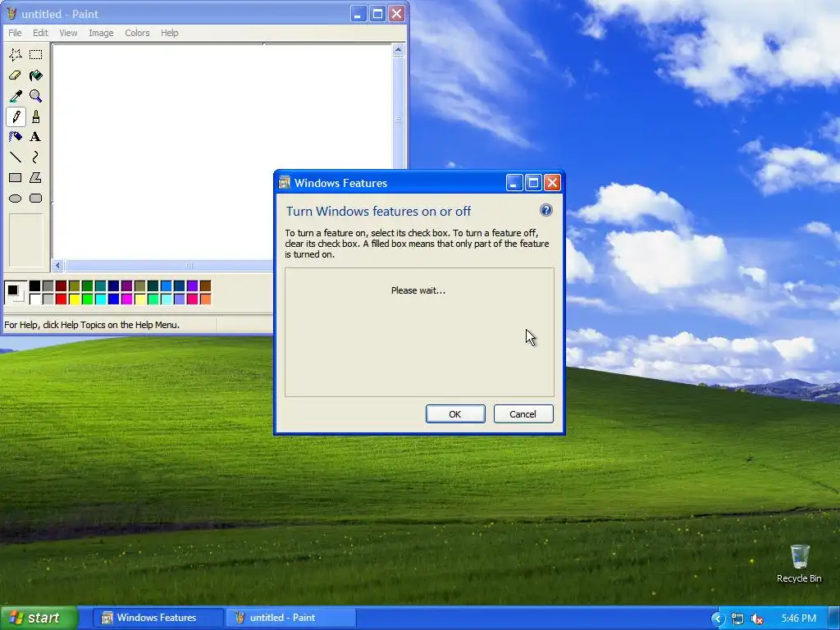This screenshot has width=840, height=630.
Task: Maximize the Windows Features dialog
Action: (x=533, y=183)
